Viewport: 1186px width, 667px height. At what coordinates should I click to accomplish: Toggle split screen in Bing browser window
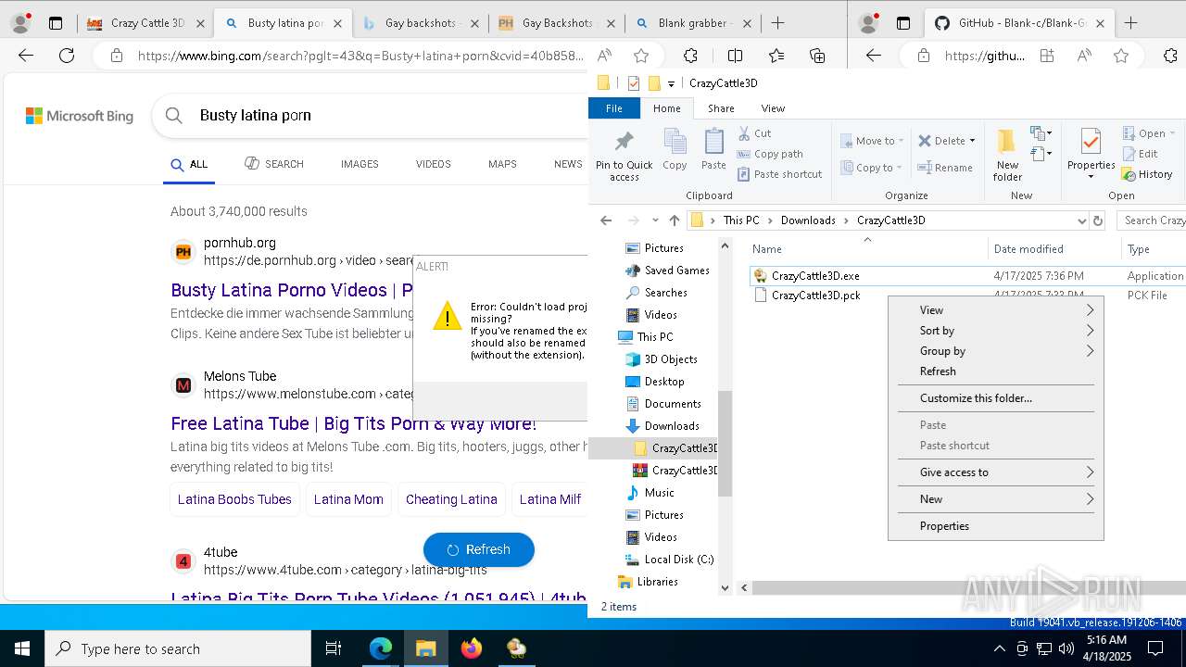click(735, 56)
